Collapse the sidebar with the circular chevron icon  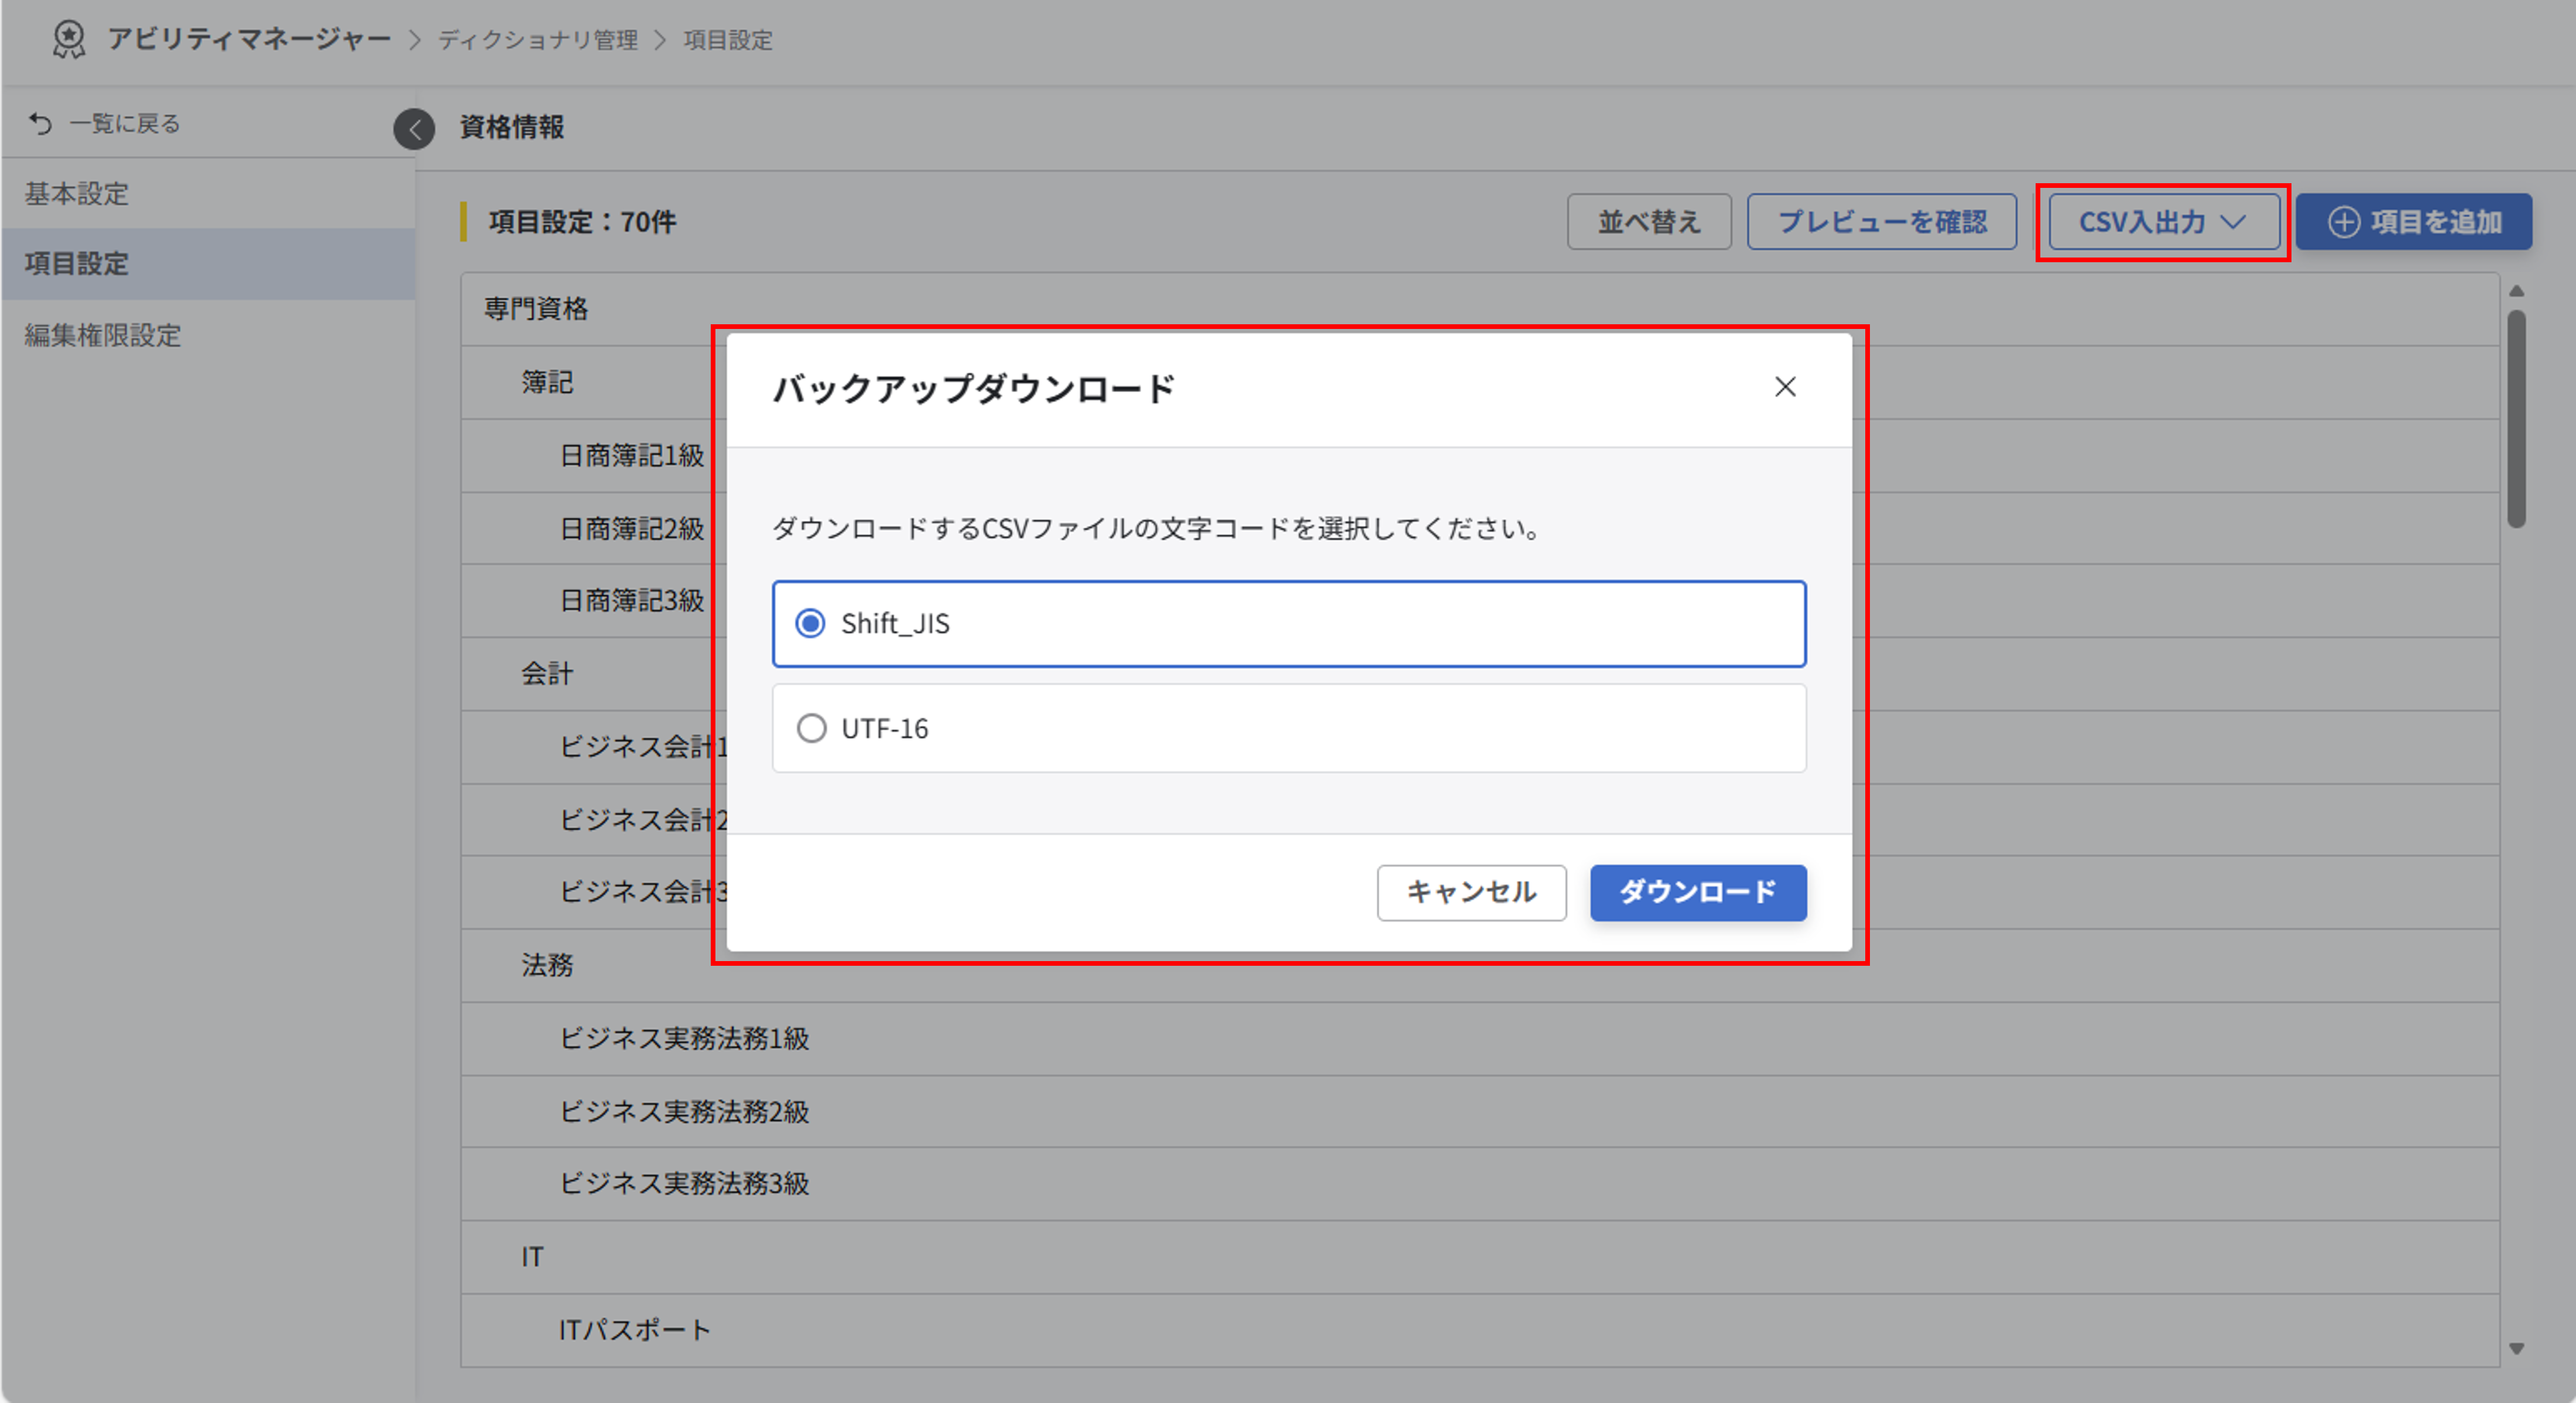coord(414,130)
